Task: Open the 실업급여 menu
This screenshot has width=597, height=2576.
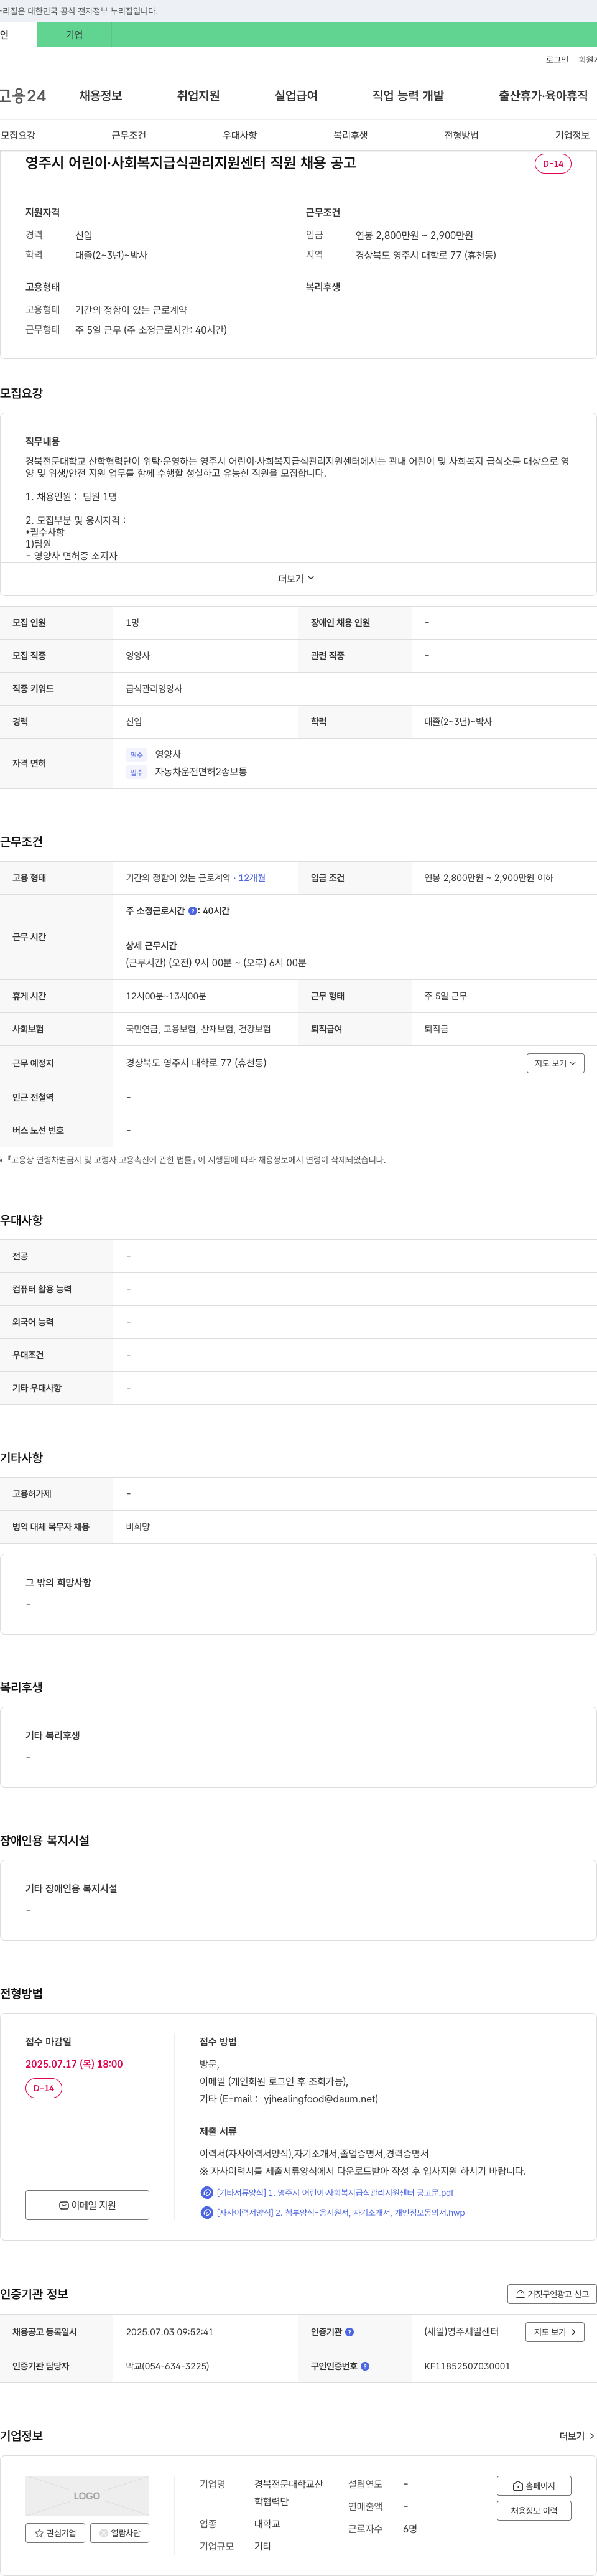Action: [296, 96]
